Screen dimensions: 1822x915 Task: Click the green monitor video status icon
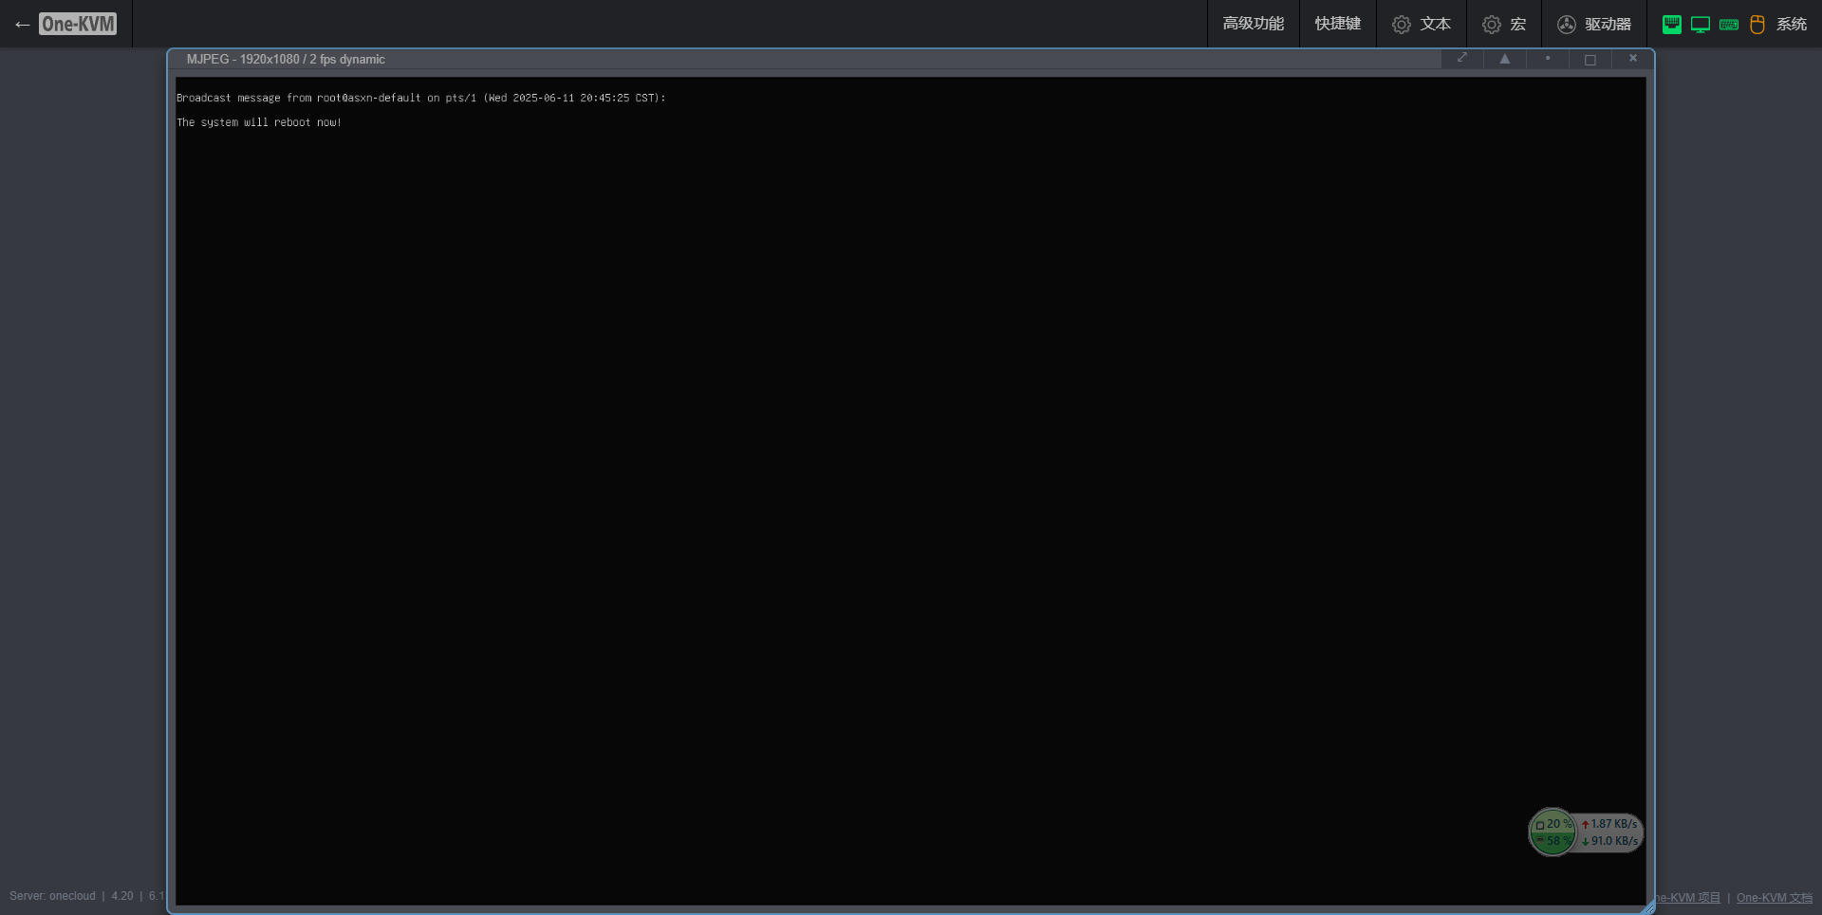pyautogui.click(x=1701, y=25)
